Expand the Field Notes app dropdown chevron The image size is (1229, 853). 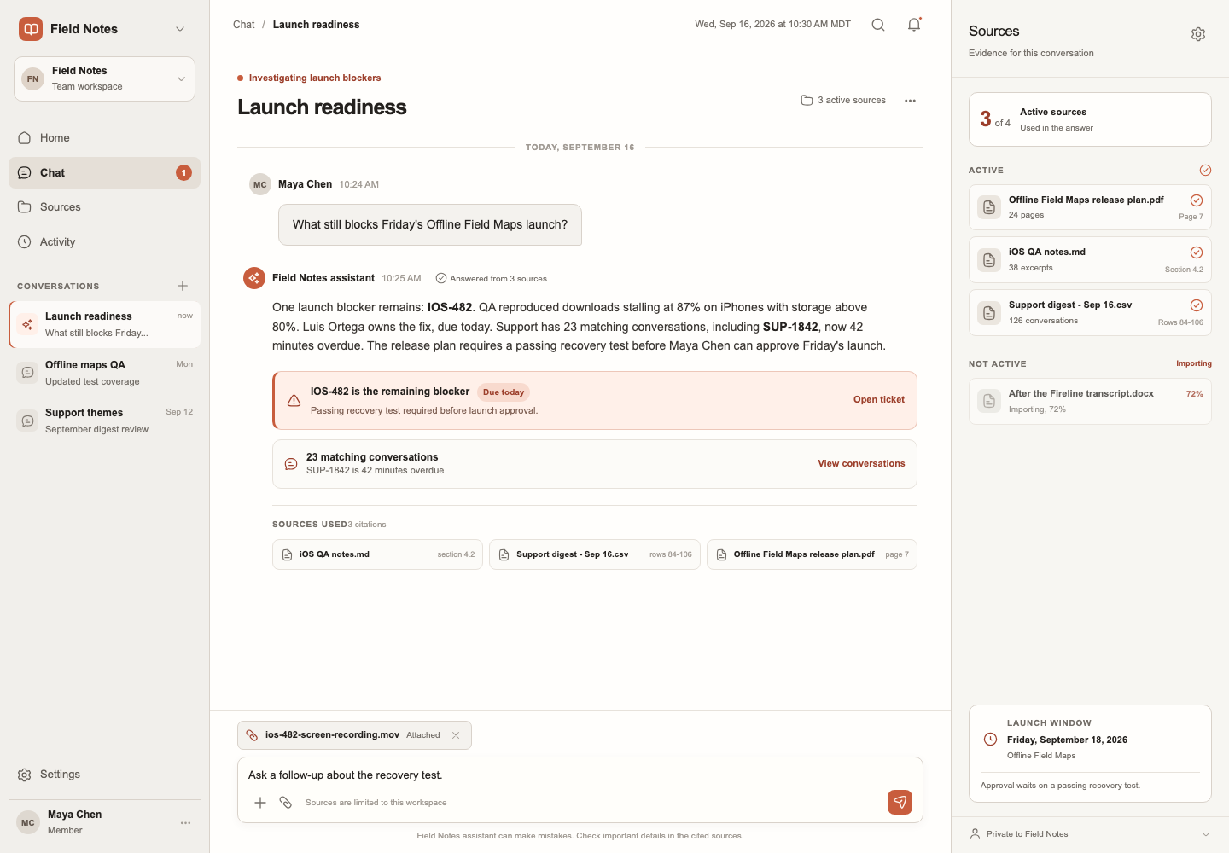180,29
